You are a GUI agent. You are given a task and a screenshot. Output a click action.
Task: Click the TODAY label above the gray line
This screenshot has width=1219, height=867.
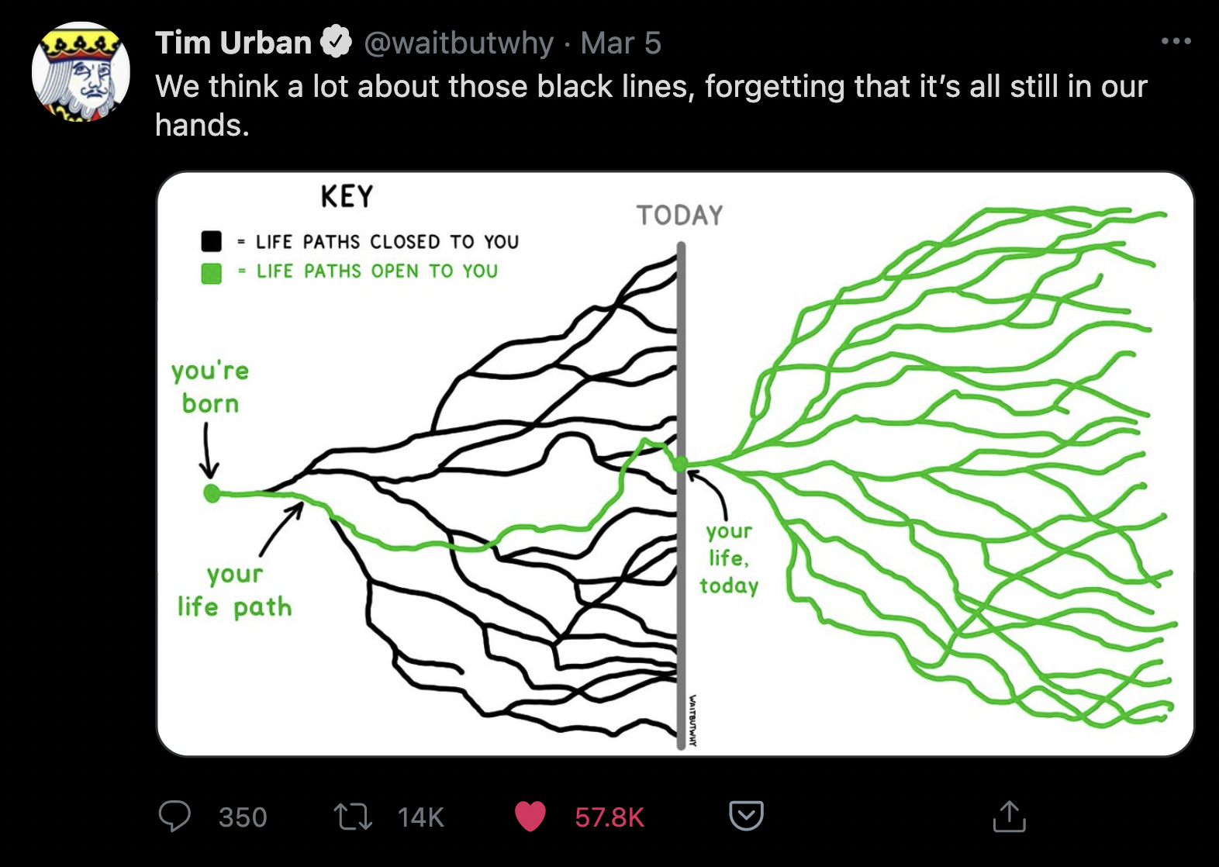[x=679, y=215]
